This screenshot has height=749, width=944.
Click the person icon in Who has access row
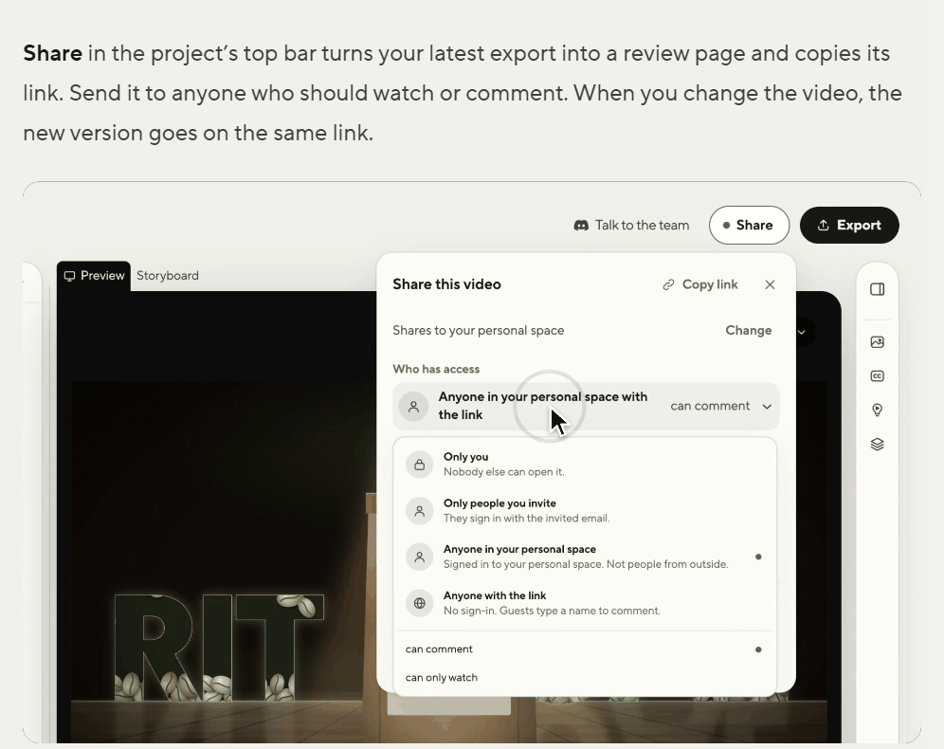coord(413,407)
